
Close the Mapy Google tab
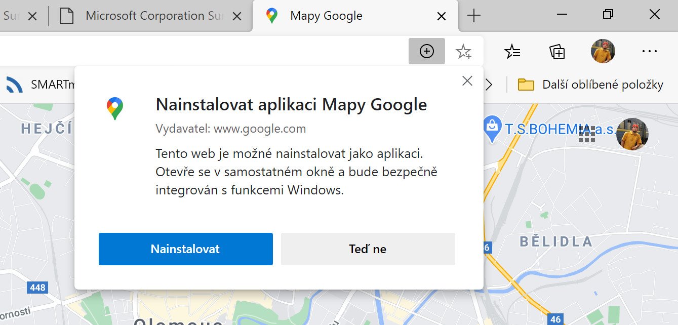point(441,16)
